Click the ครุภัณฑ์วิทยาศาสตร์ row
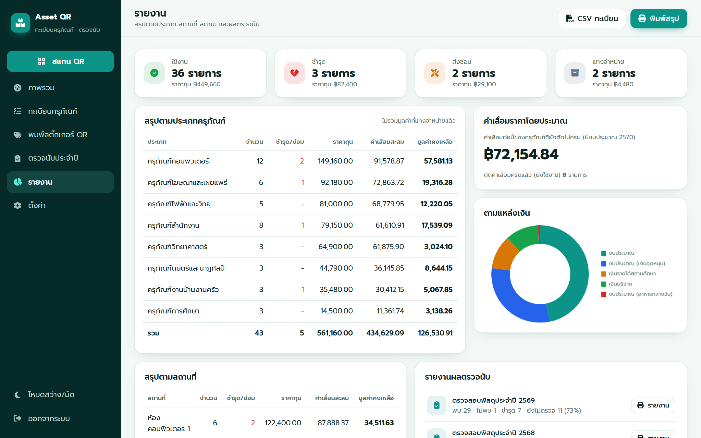The image size is (701, 438). (x=300, y=247)
